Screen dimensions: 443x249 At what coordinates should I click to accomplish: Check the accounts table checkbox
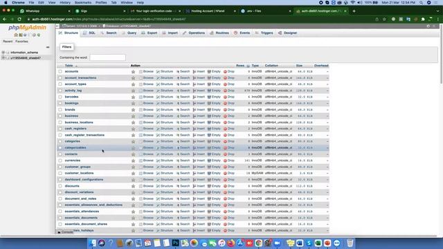click(x=60, y=71)
